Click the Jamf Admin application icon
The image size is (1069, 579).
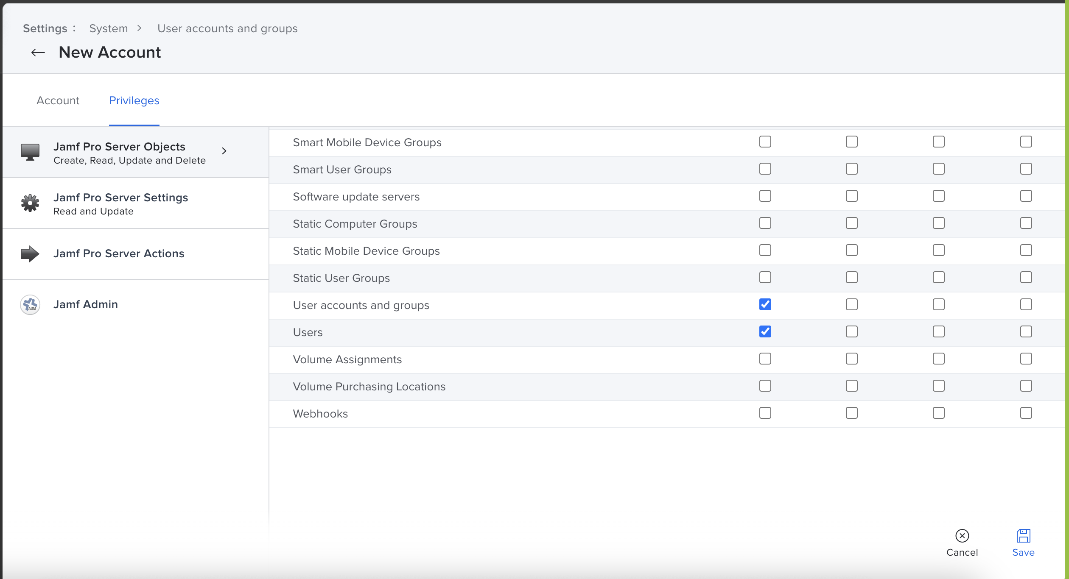pos(30,305)
